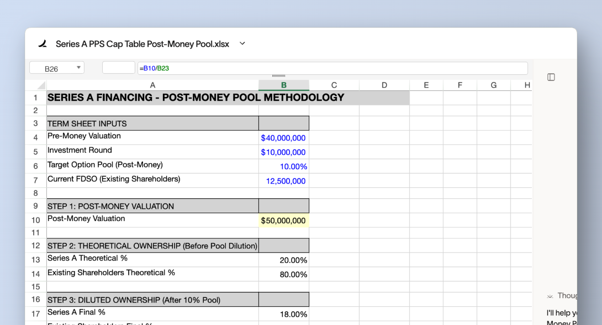Click the 'Post-Money Valuation' label in row 10

click(152, 220)
